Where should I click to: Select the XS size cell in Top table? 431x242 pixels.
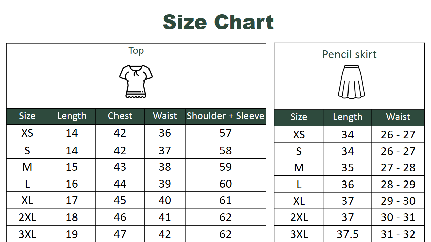coord(27,133)
